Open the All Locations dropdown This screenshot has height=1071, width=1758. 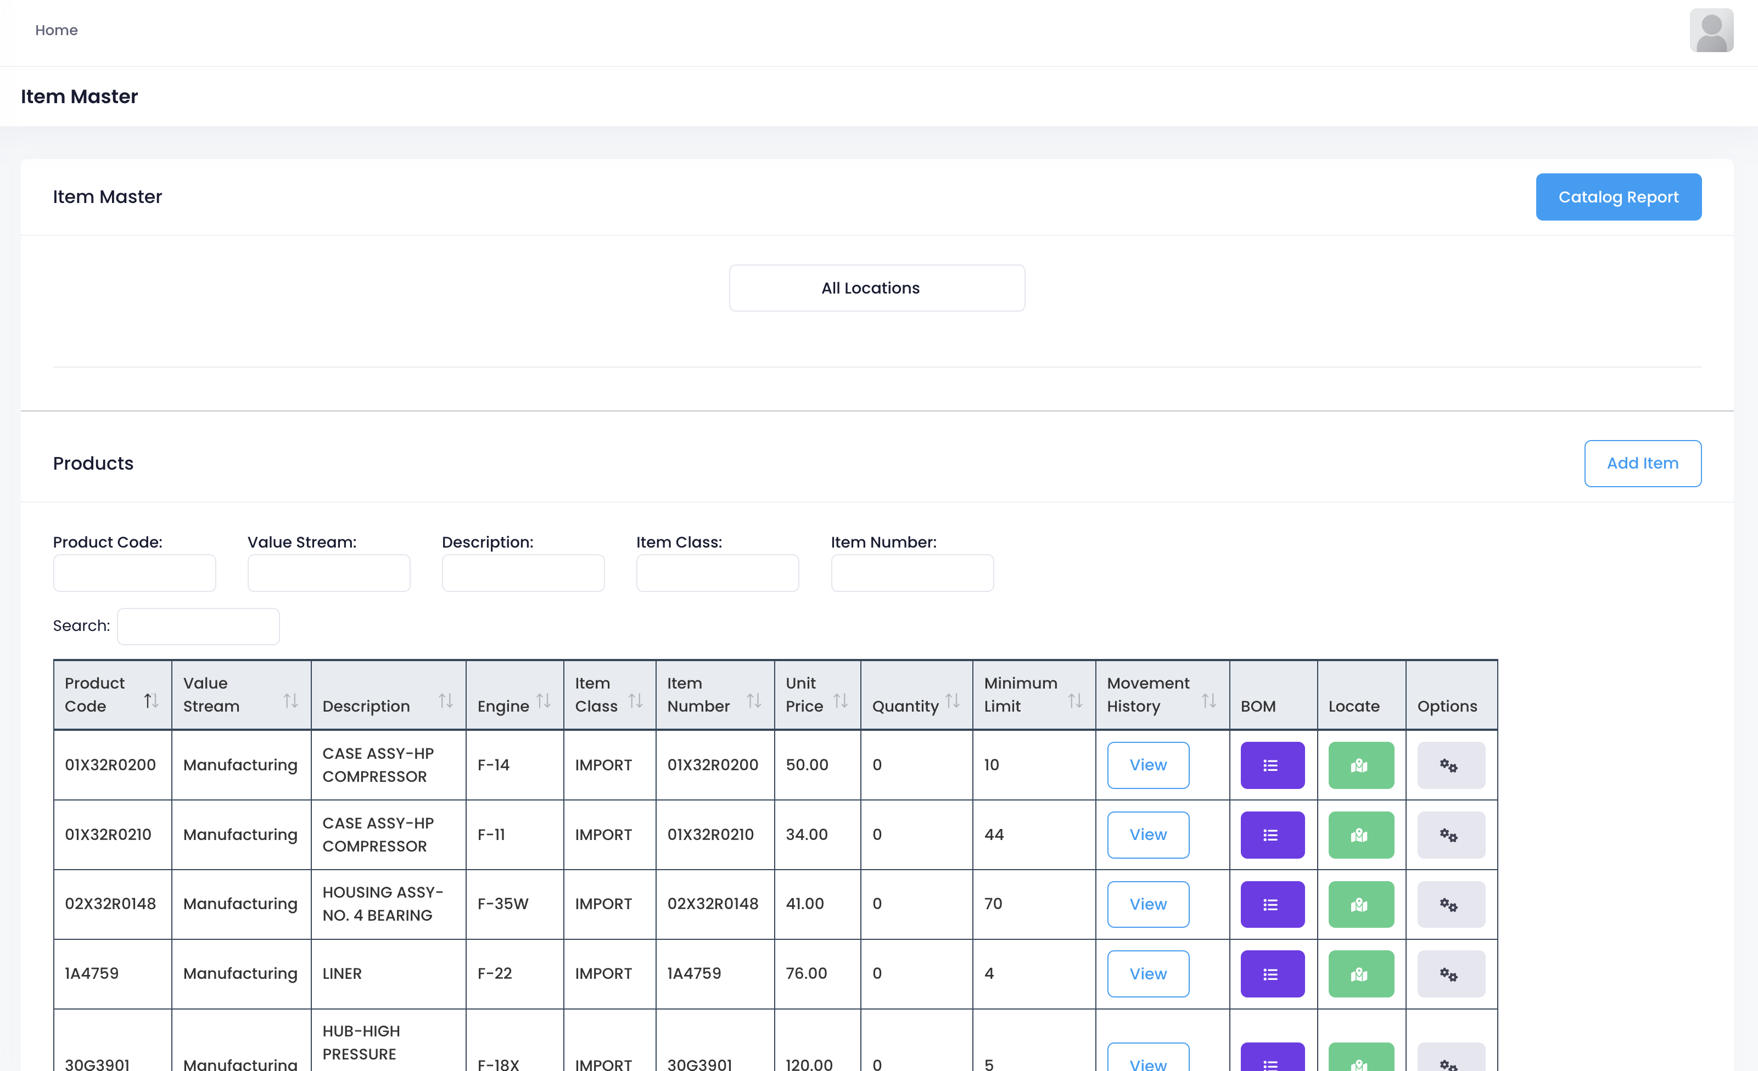pyautogui.click(x=876, y=288)
